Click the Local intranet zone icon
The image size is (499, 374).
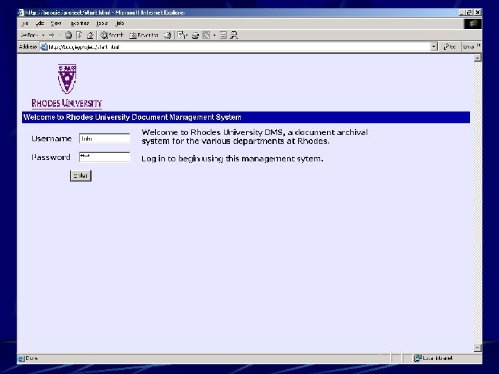tap(417, 358)
